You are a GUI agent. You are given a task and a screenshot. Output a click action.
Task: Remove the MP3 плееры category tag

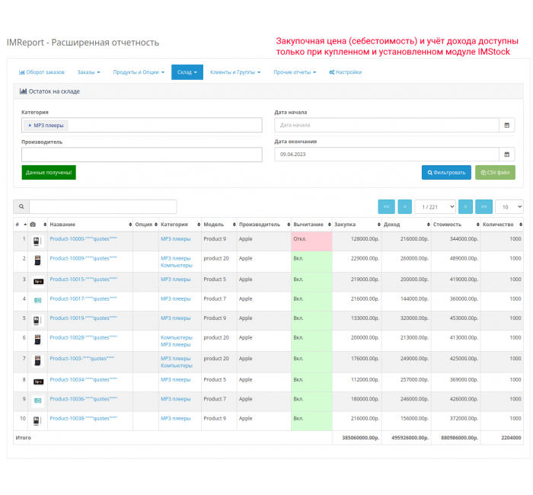point(30,126)
